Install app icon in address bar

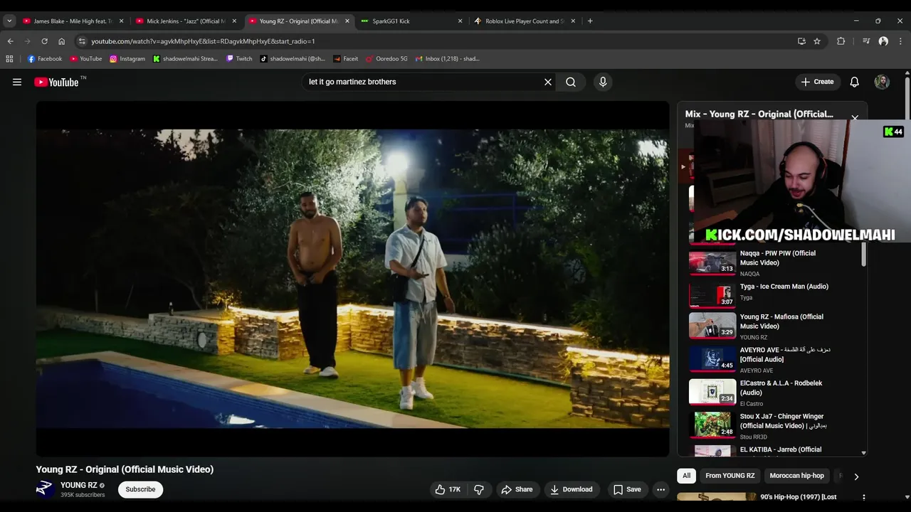coord(801,41)
